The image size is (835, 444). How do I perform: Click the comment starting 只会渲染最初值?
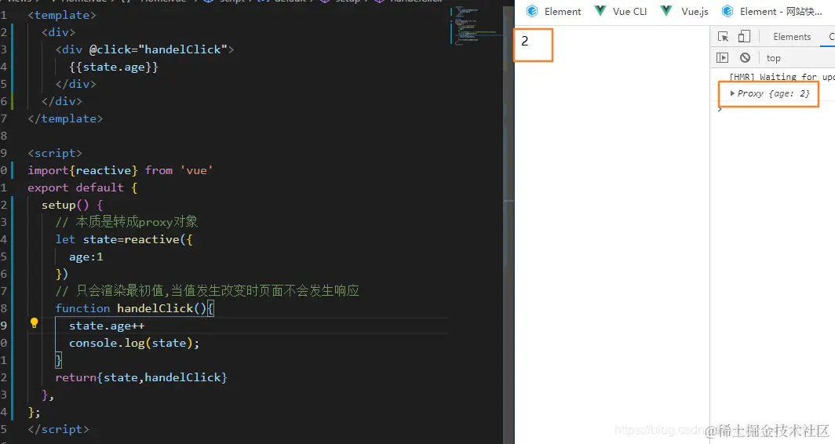click(207, 291)
